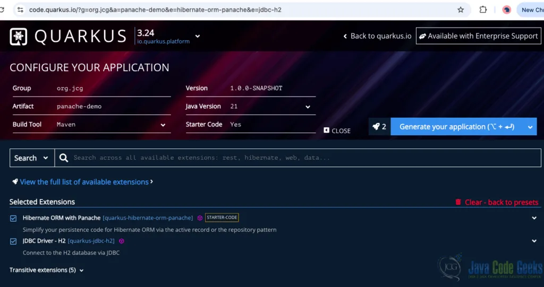Click the trash icon beside Clear - back to presets
The height and width of the screenshot is (287, 544).
pyautogui.click(x=458, y=202)
